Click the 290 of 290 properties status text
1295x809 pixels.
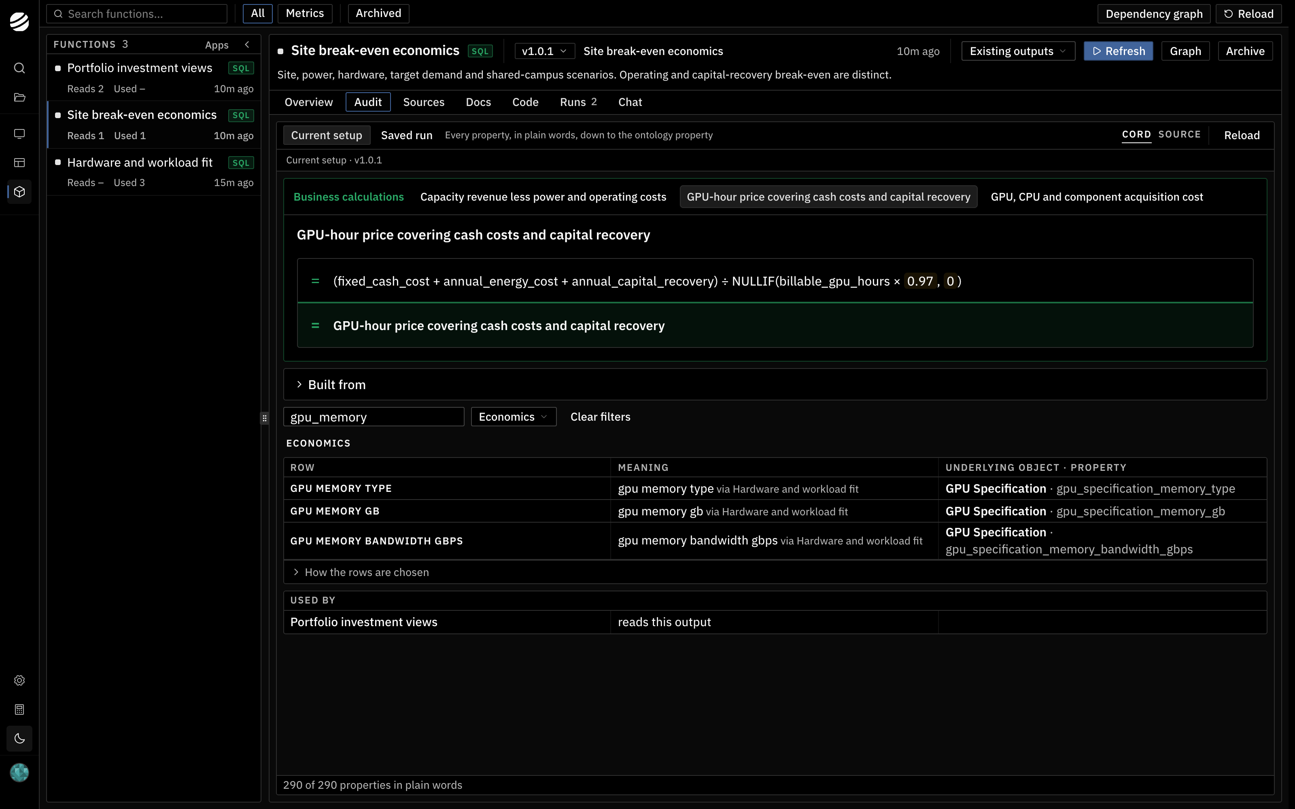point(372,785)
